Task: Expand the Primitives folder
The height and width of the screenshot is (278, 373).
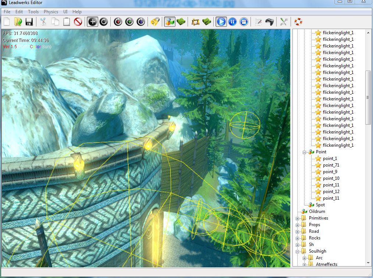Action: coord(297,218)
